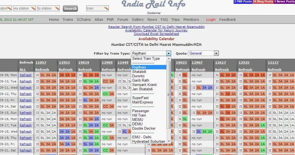The height and width of the screenshot is (155, 295).
Task: Select Duronto in the train type list
Action: pyautogui.click(x=149, y=76)
